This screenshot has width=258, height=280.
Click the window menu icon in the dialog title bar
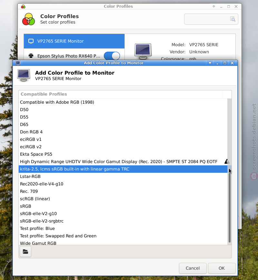click(18, 63)
